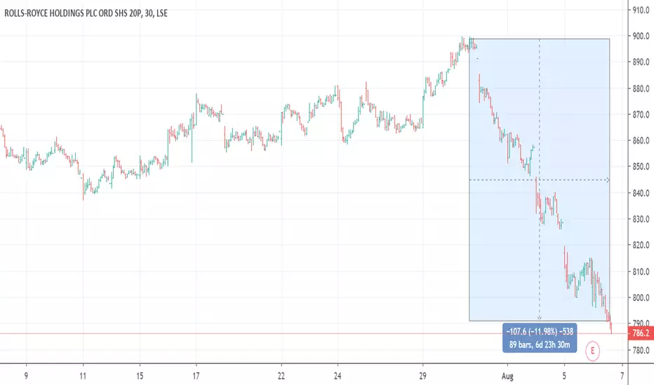Select the light blue measurement rectangle
The height and width of the screenshot is (385, 654).
click(x=540, y=180)
